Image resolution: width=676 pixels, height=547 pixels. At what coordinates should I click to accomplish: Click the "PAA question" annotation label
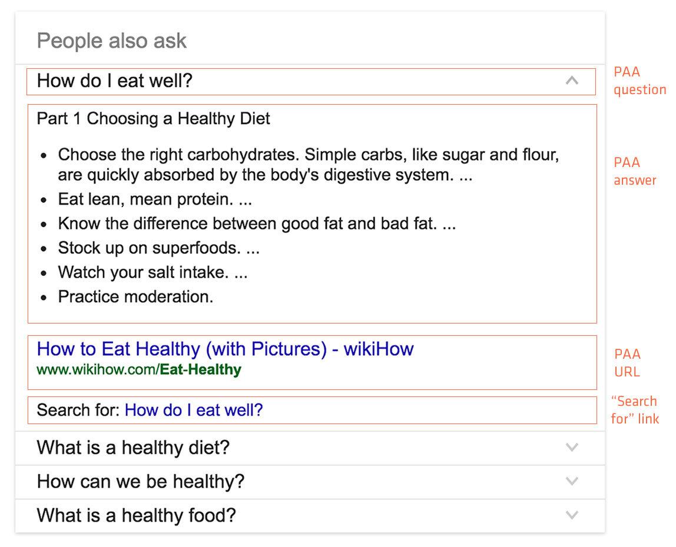(640, 80)
